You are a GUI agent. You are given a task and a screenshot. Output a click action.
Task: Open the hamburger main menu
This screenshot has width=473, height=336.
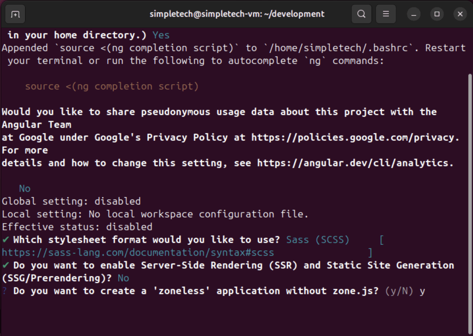point(386,14)
